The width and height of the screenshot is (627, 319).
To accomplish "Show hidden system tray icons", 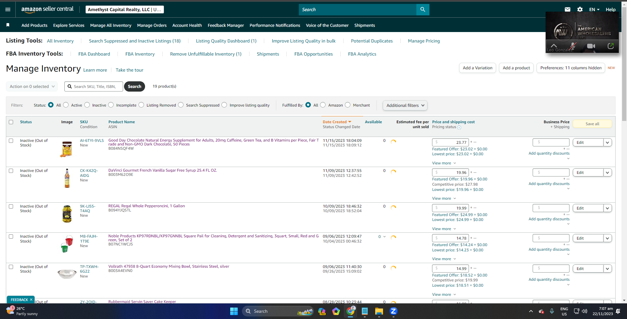I will [x=531, y=311].
